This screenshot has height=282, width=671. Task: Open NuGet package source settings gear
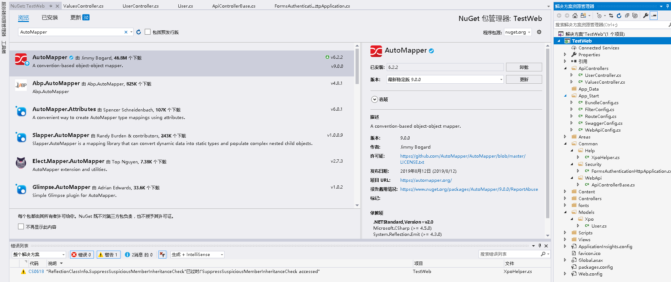click(x=539, y=32)
